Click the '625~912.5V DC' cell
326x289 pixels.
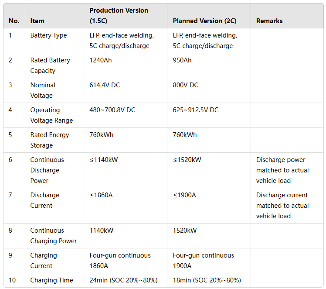pyautogui.click(x=209, y=115)
